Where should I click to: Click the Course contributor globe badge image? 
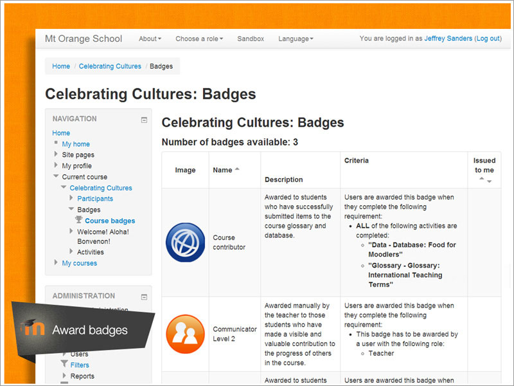[x=186, y=243]
